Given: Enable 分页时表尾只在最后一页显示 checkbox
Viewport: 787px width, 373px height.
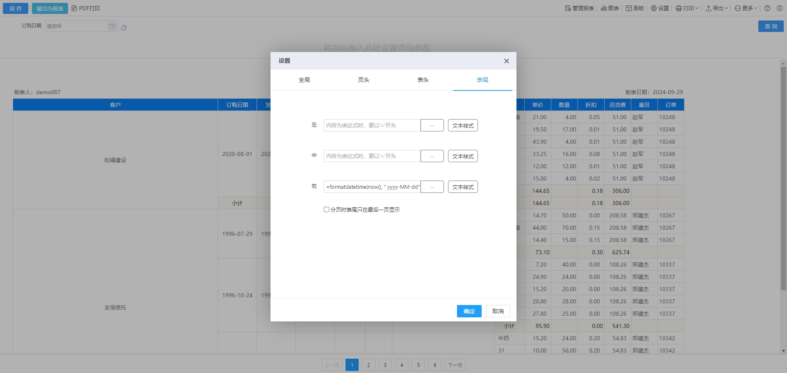Looking at the screenshot, I should pos(327,210).
